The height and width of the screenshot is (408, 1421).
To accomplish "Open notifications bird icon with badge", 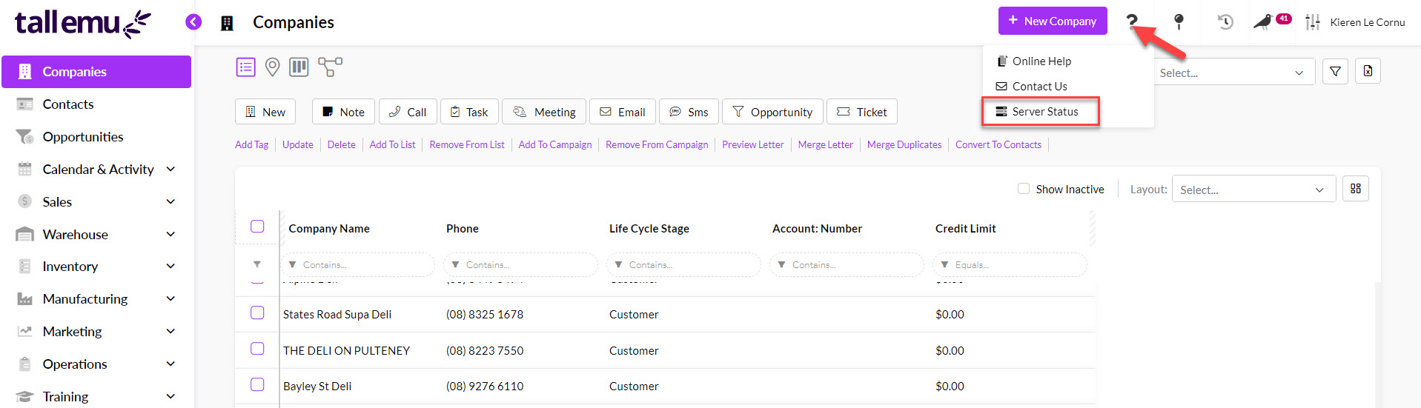I will 1263,21.
